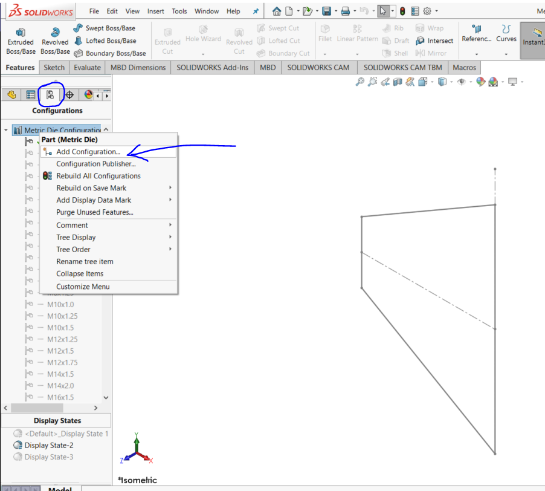
Task: Click Section View icon in heads-up toolbar
Action: coord(398,82)
